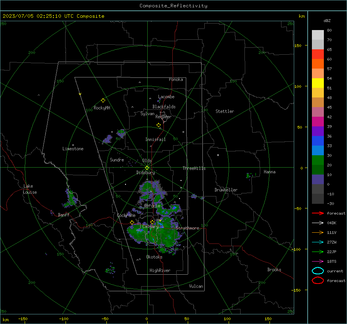Click the Airdrie city label
Screen dimensions: 347x324
(152, 206)
